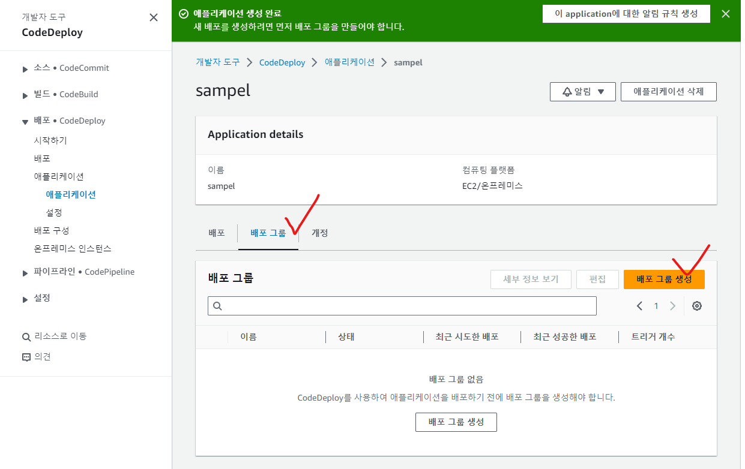Go to next page arrow in pagination
745x469 pixels.
[x=672, y=306]
